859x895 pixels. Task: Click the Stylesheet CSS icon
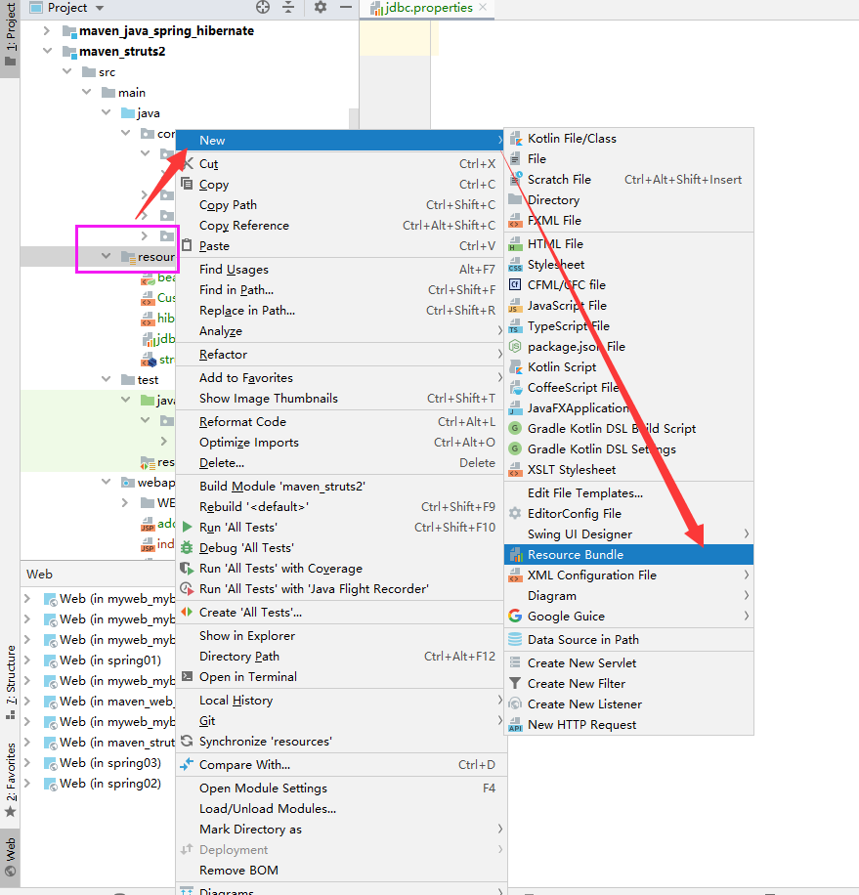pyautogui.click(x=515, y=265)
